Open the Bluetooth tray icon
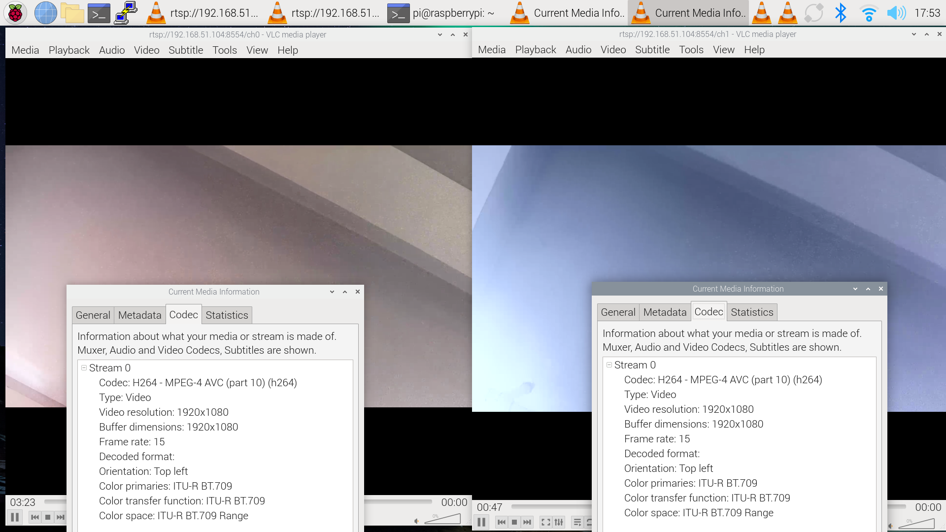The height and width of the screenshot is (532, 946). click(841, 13)
